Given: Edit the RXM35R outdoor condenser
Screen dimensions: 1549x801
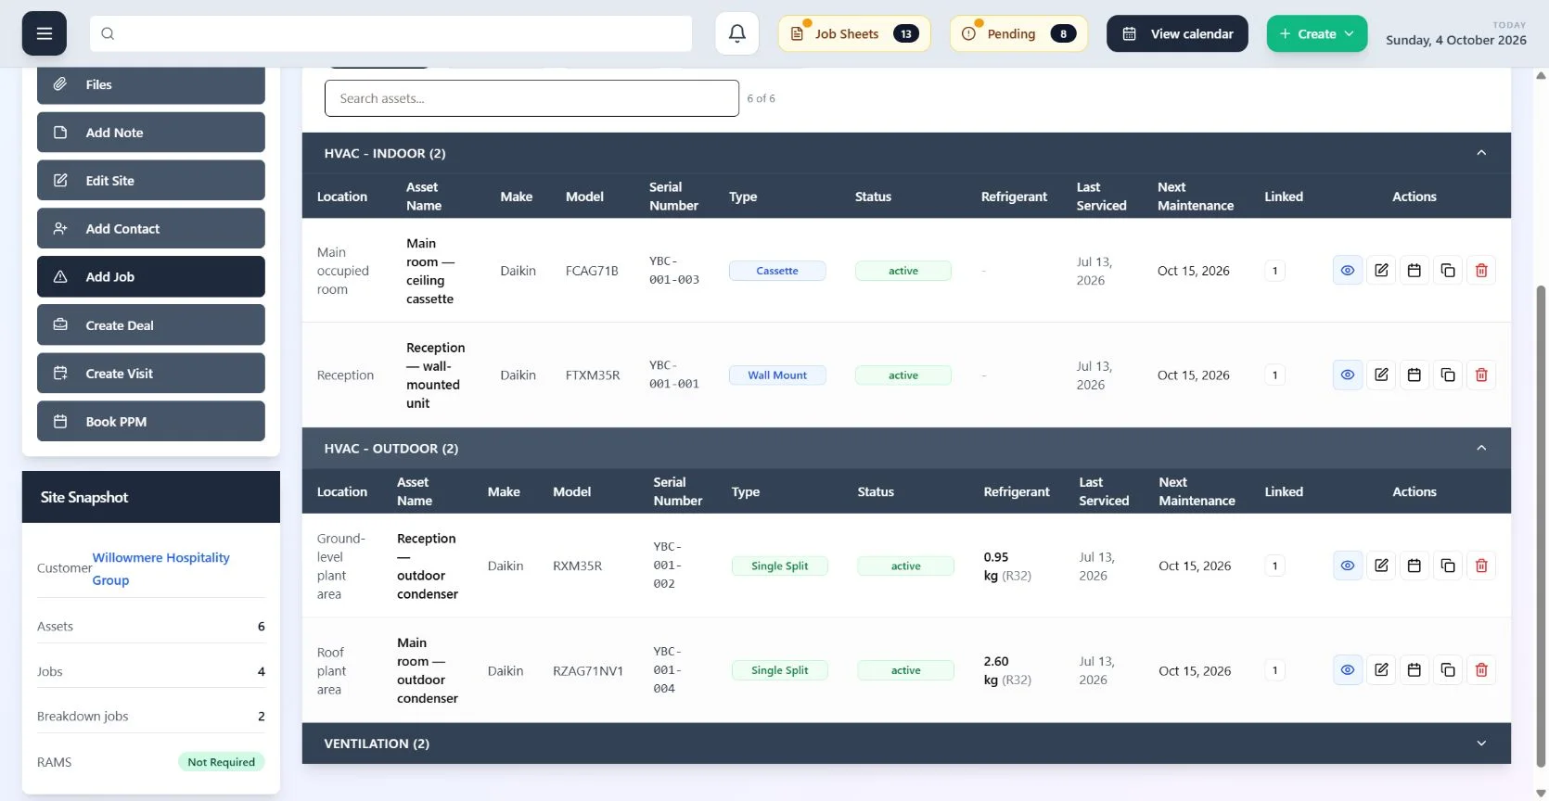Looking at the screenshot, I should (x=1381, y=566).
